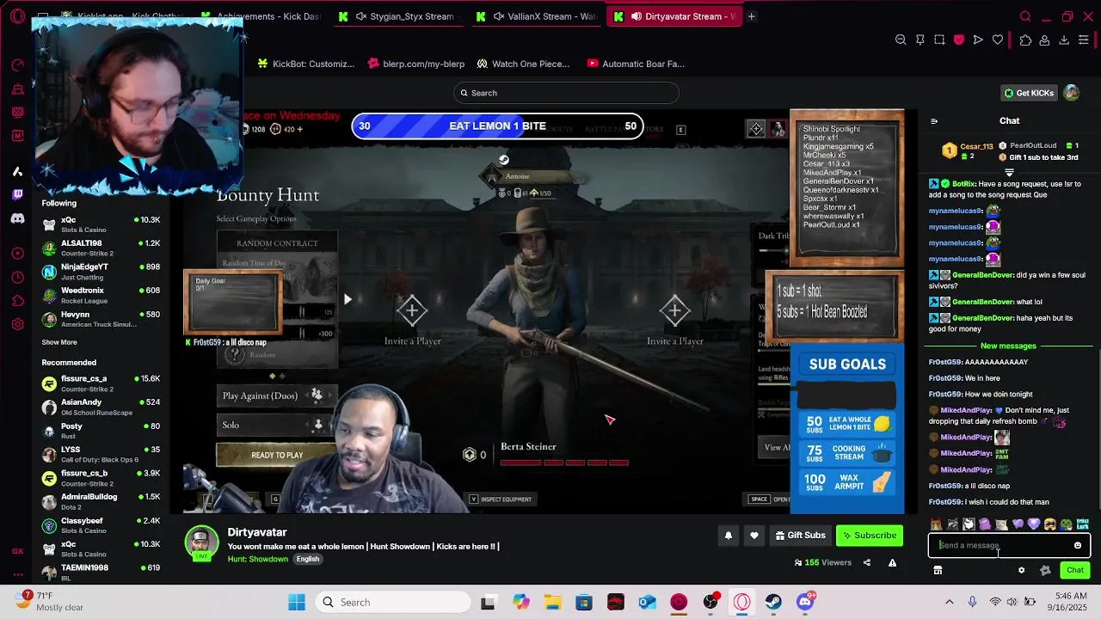The height and width of the screenshot is (619, 1101).
Task: Open blerp.com/my-blerp bookmark
Action: coord(416,64)
